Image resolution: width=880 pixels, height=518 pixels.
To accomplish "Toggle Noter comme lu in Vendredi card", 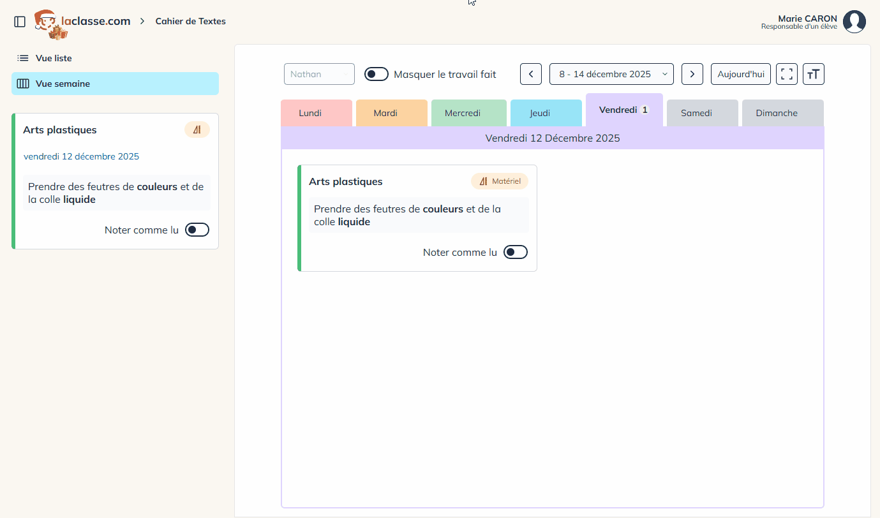I will 516,252.
